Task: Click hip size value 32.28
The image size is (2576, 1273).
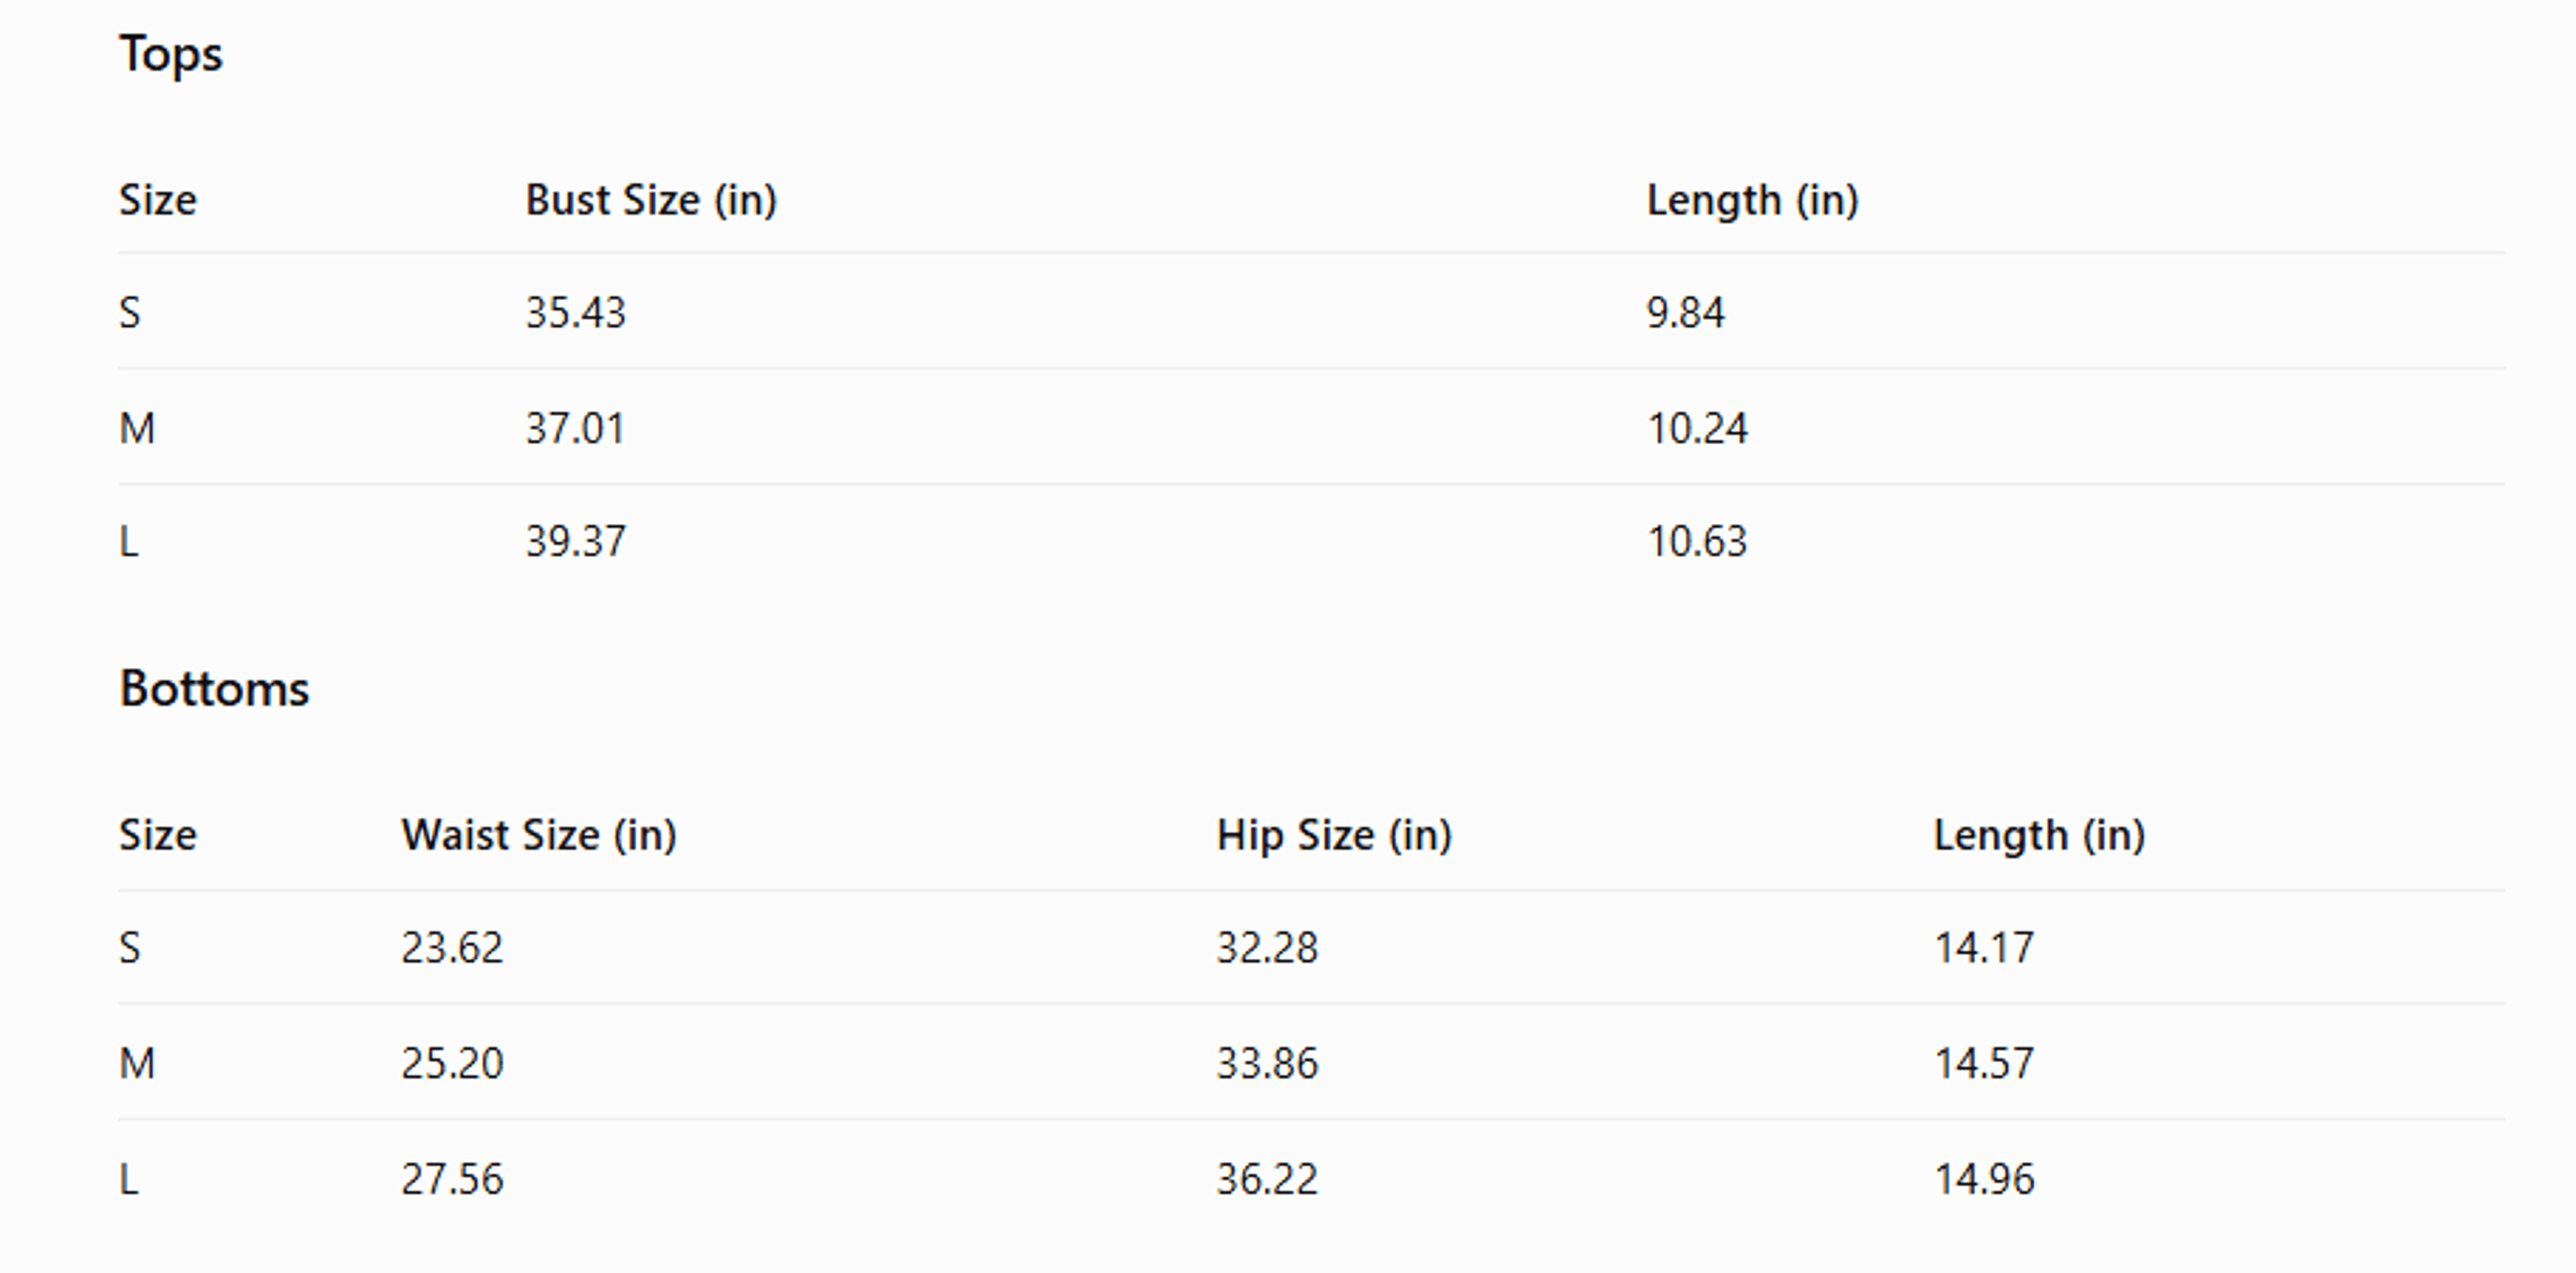Action: (1267, 948)
